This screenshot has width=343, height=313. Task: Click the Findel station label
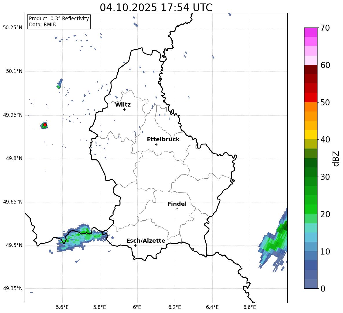(x=177, y=204)
